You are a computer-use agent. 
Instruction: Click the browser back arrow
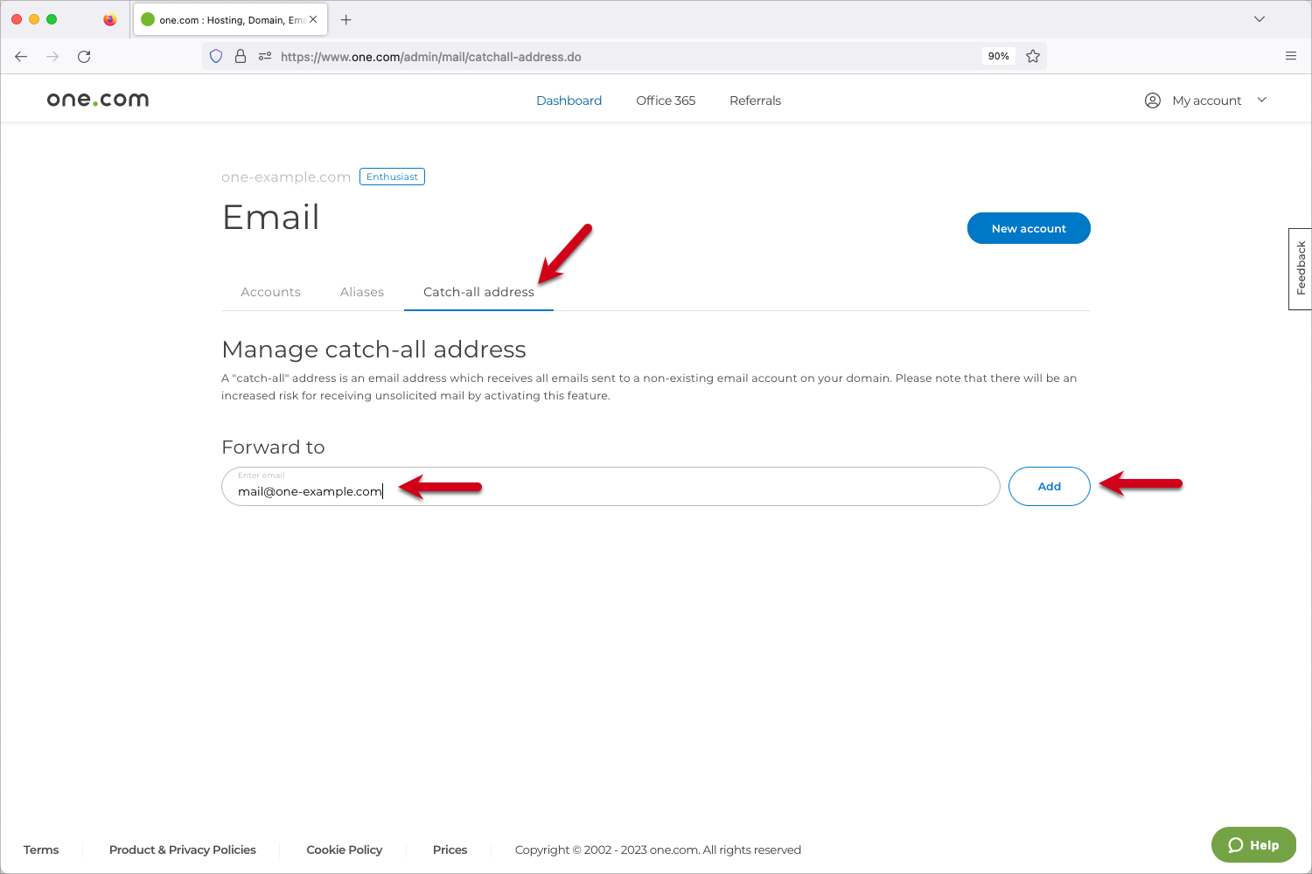(x=21, y=57)
